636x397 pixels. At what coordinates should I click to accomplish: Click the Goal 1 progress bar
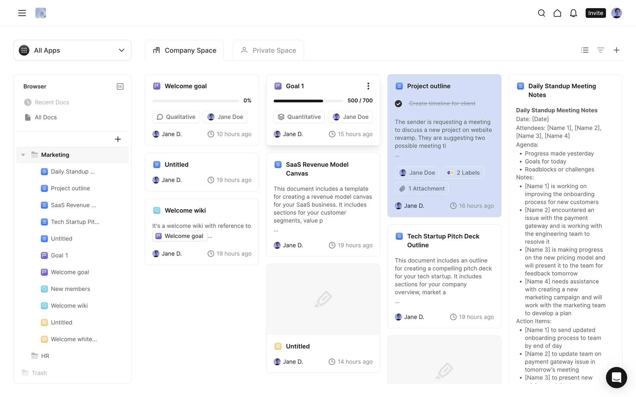click(x=308, y=101)
